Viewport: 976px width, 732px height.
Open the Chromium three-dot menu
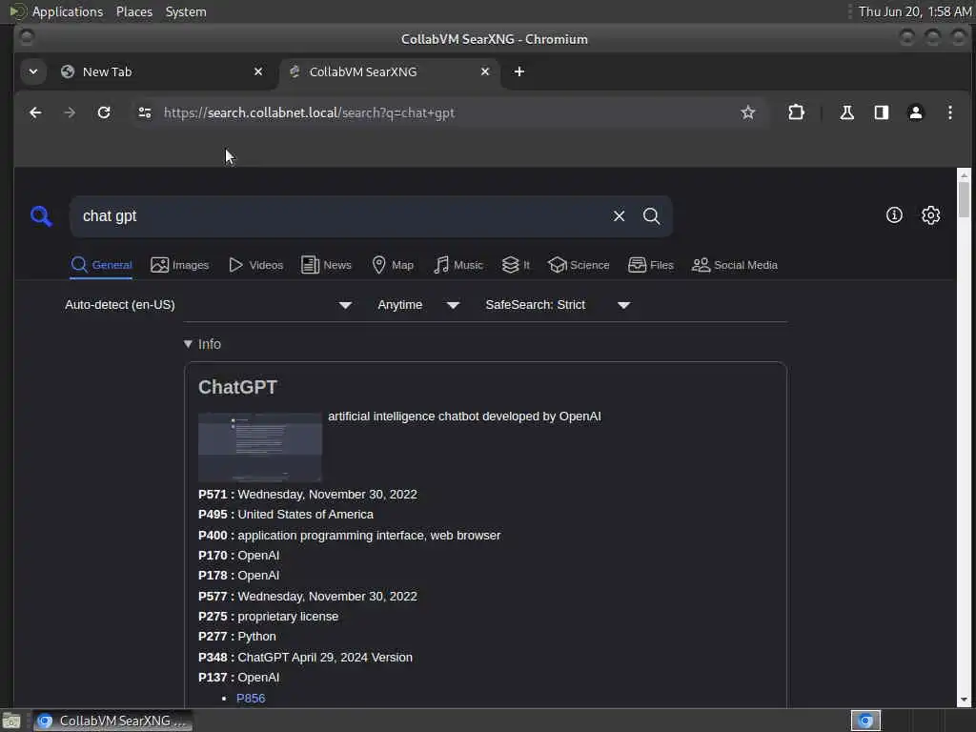coord(950,112)
